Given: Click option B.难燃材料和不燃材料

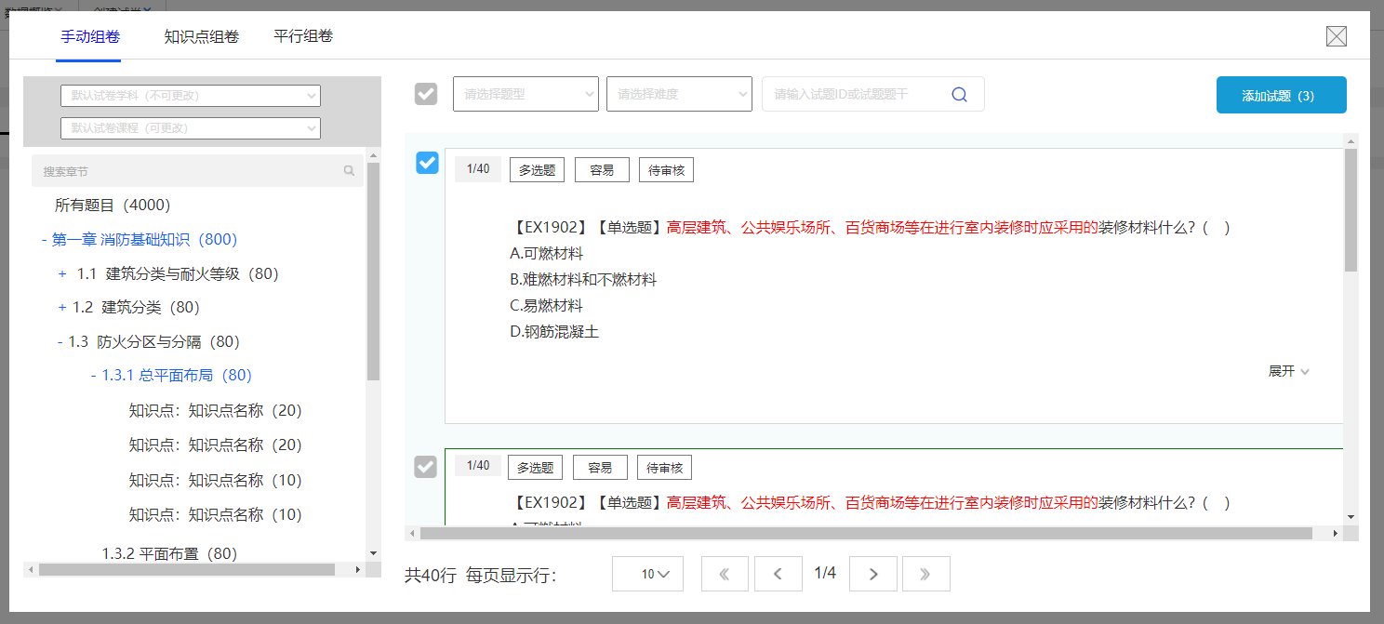Looking at the screenshot, I should click(x=583, y=280).
